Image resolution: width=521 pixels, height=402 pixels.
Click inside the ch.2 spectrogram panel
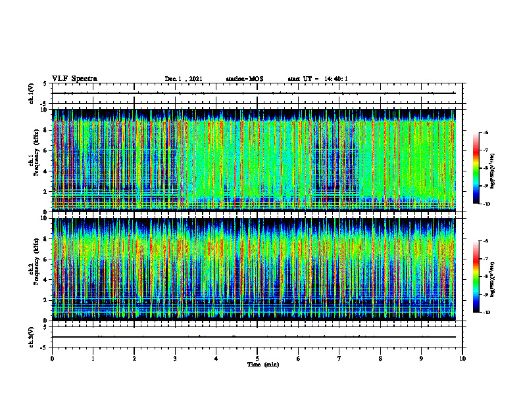(254, 269)
